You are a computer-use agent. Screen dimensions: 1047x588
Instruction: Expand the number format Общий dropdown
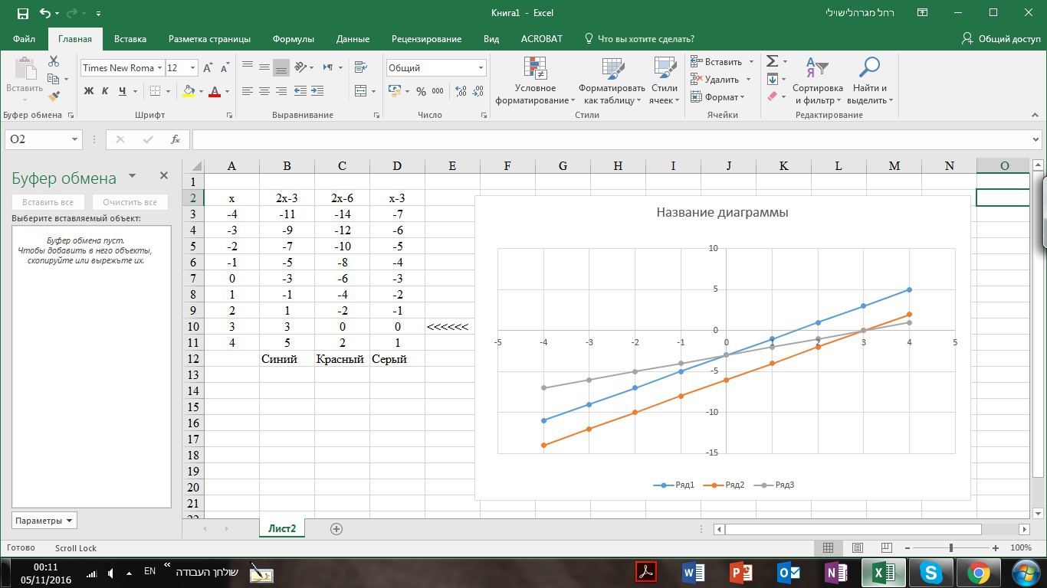(481, 68)
